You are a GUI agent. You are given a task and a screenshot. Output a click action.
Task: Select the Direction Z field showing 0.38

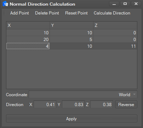(x=102, y=104)
